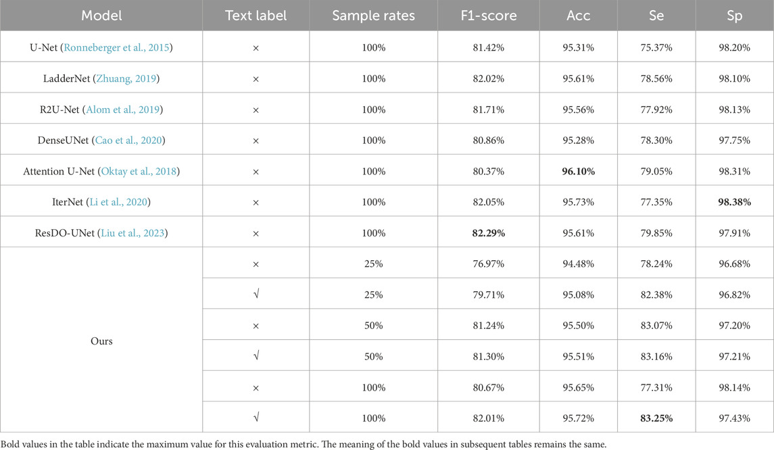The height and width of the screenshot is (450, 774).
Task: Open the Li et al., 2020 citation
Action: tap(128, 203)
